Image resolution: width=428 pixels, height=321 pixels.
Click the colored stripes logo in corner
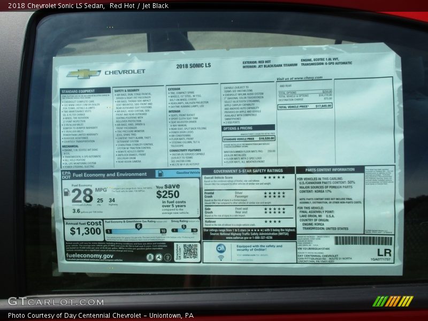[x=393, y=301]
